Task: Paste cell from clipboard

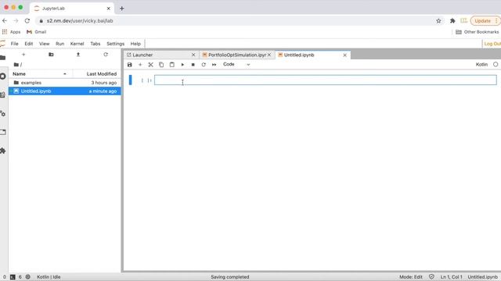Action: [x=172, y=65]
